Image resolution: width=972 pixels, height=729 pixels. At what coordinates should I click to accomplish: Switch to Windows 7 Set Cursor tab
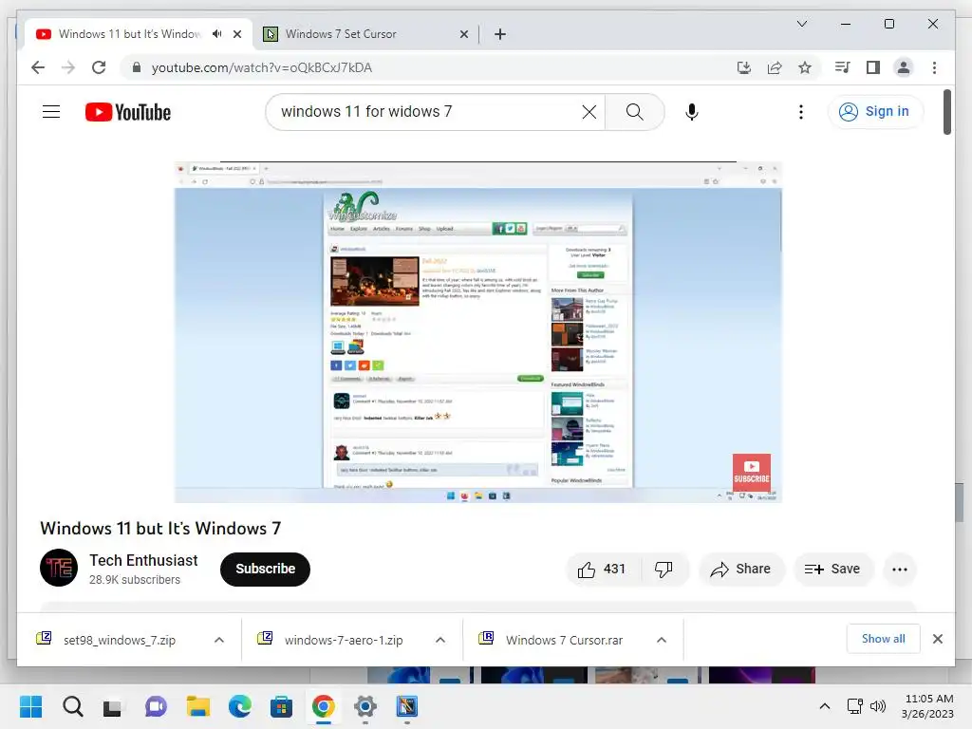click(x=365, y=34)
